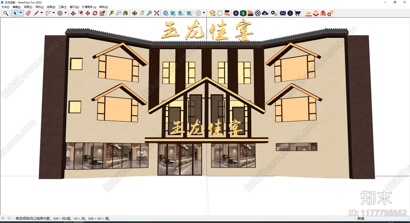This screenshot has width=410, height=223.
Task: Click the red paint bucket plugin icon
Action: (323, 13)
